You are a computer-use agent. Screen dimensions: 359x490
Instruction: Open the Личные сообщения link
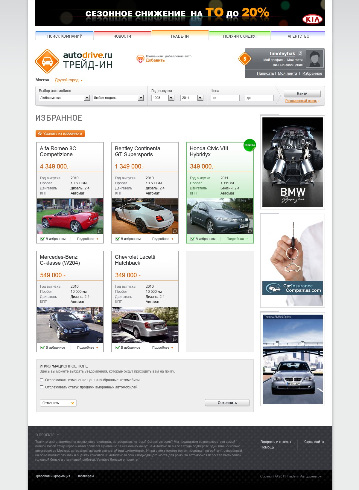(x=287, y=65)
